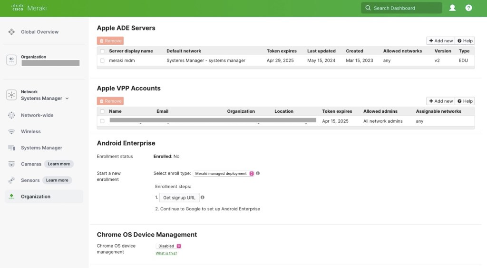Click the Sensors icon in sidebar
Viewport: 487px width, 268px height.
click(x=11, y=180)
